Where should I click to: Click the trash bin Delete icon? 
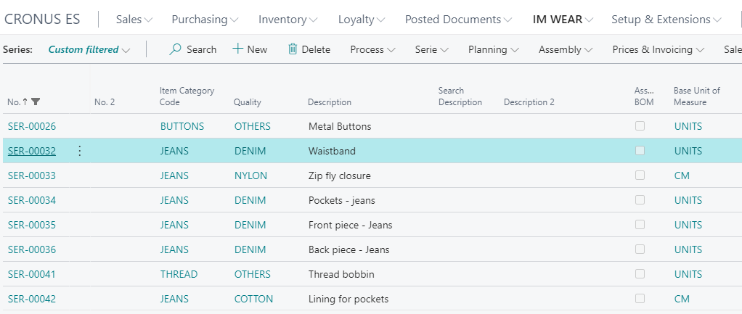pyautogui.click(x=293, y=49)
